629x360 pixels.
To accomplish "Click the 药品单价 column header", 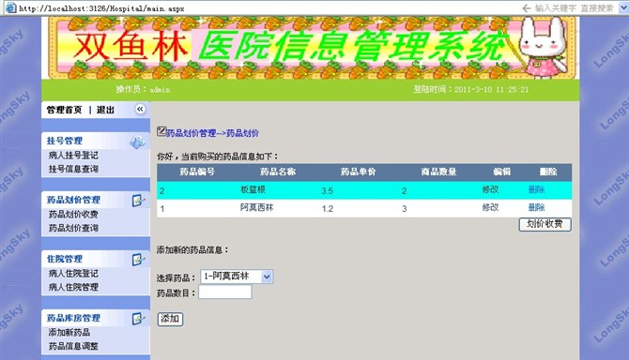I will [359, 172].
